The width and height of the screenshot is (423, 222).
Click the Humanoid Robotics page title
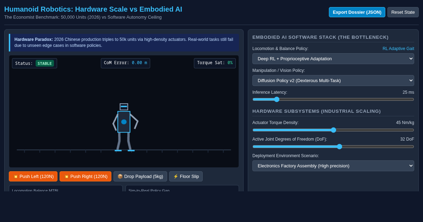[x=93, y=9]
